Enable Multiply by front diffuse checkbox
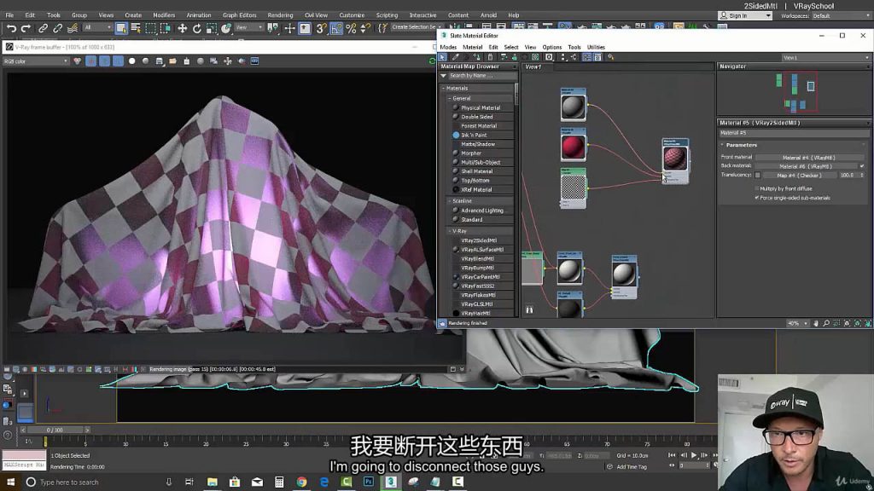874x491 pixels. [x=757, y=188]
